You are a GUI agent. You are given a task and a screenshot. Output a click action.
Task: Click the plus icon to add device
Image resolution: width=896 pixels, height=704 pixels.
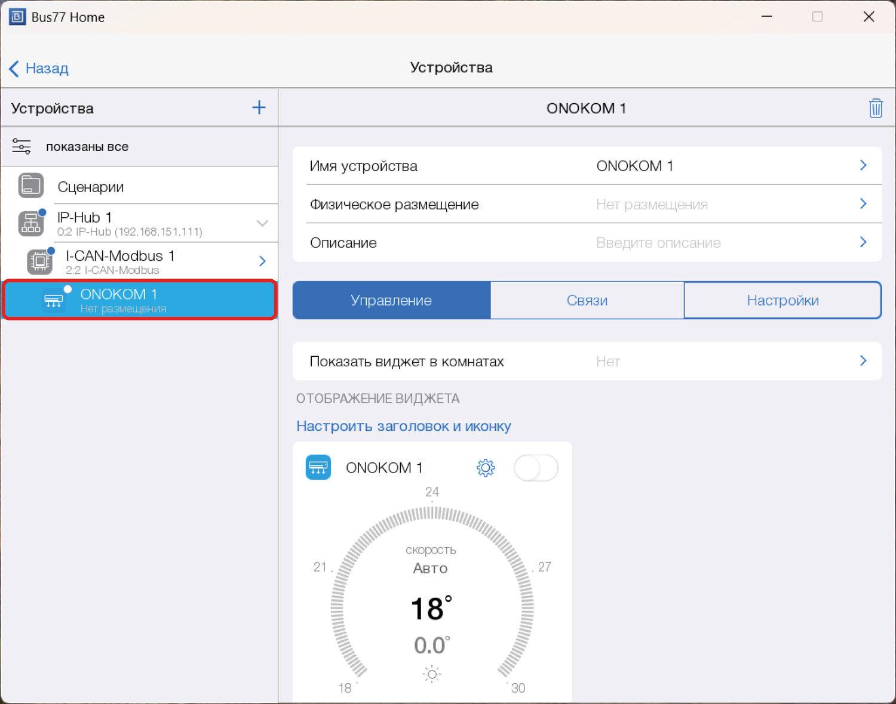pos(259,108)
